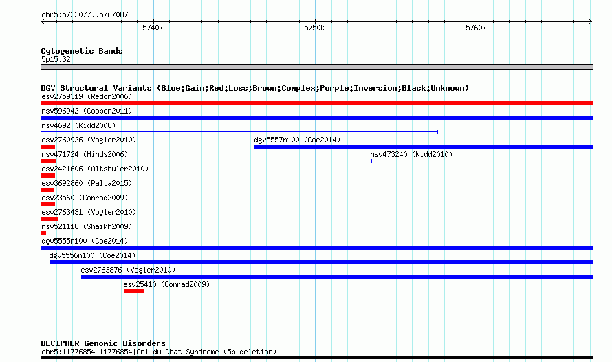Open the Cri du Chat Syndrome entry label
Screen dimensions: 612x362
(159, 352)
